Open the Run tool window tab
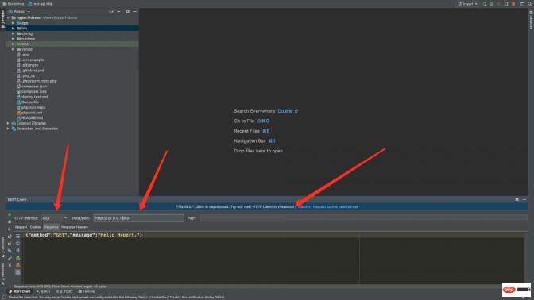Viewport: 534px width, 300px height. coord(44,291)
